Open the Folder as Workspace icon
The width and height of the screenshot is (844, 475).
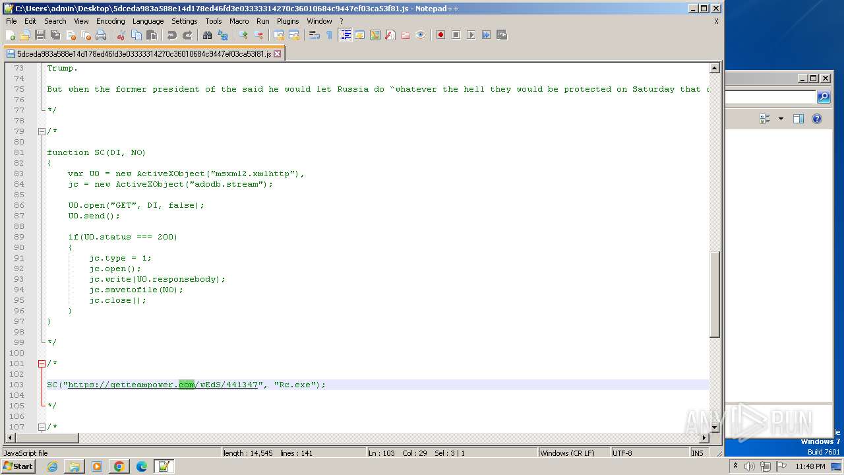(406, 35)
